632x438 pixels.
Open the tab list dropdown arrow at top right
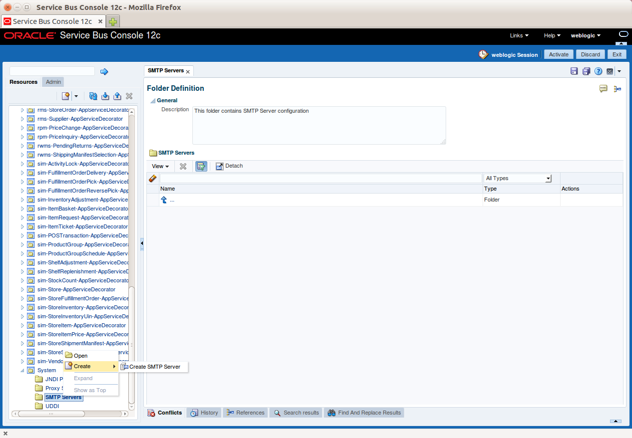(620, 71)
